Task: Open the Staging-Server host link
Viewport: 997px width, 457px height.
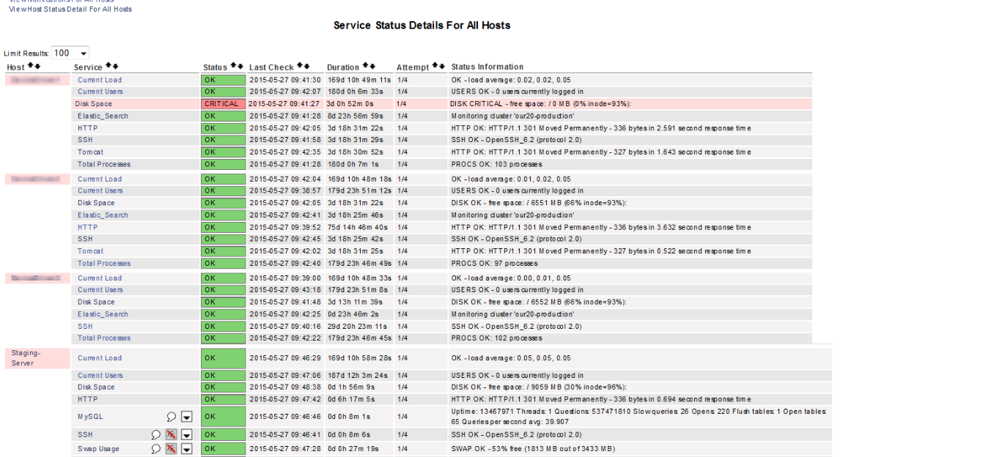Action: 26,358
